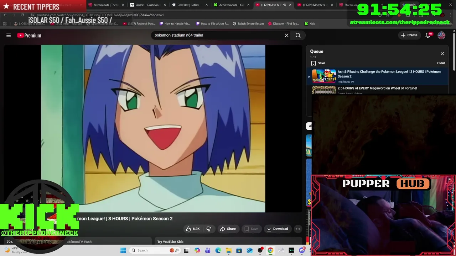456x256 pixels.
Task: Clear the queue with Clear button
Action: point(441,63)
